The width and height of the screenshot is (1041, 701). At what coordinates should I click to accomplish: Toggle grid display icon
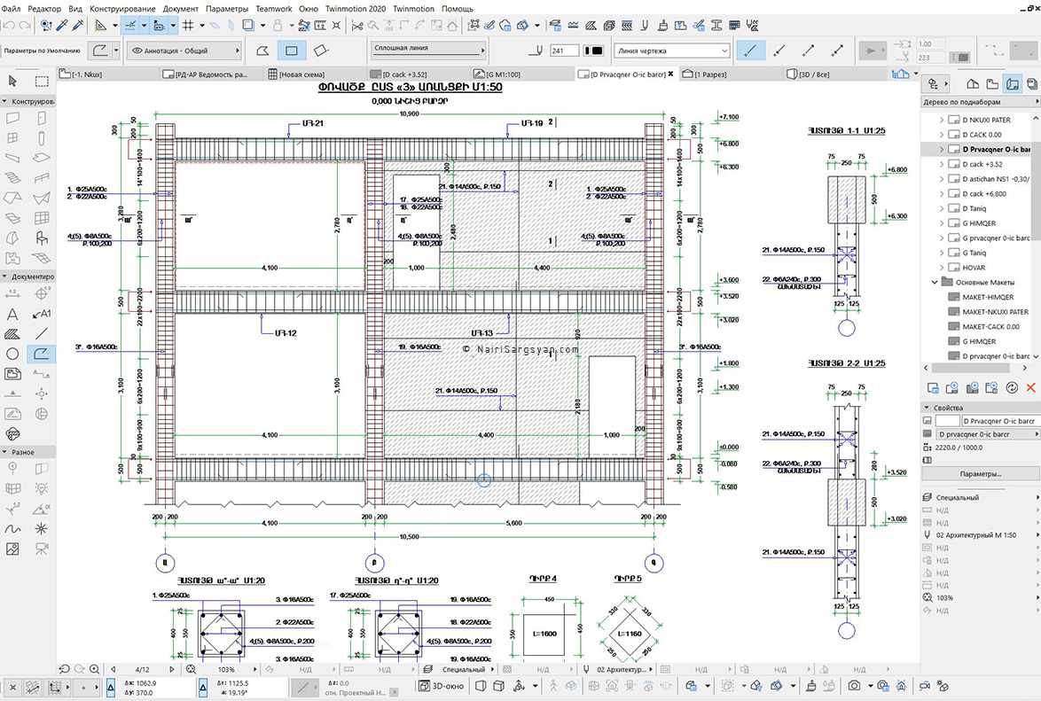point(188,25)
